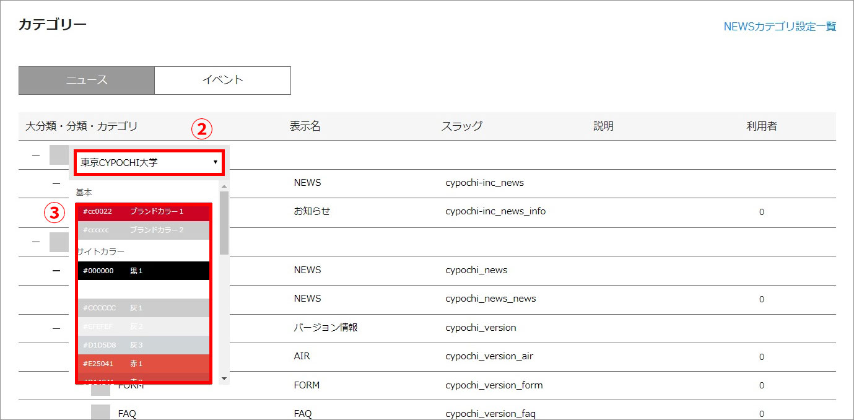The width and height of the screenshot is (854, 420).
Task: Select the FAQ category name
Action: [x=127, y=414]
